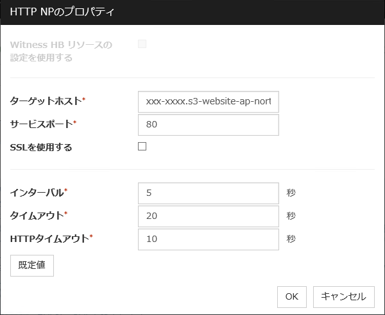Select the ターゲットホスト label text
The image size is (385, 315).
46,101
